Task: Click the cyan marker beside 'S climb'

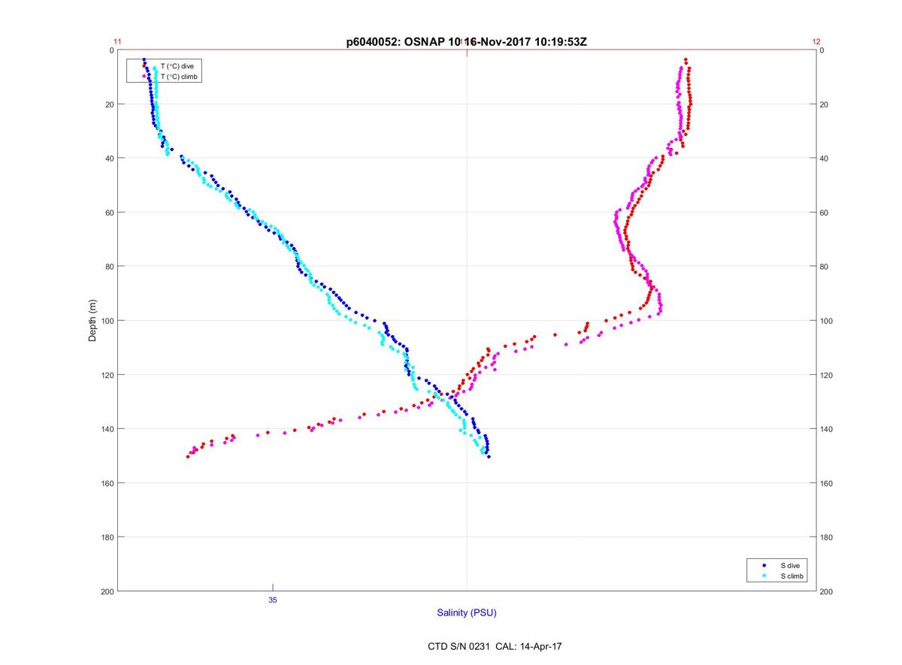Action: point(764,576)
